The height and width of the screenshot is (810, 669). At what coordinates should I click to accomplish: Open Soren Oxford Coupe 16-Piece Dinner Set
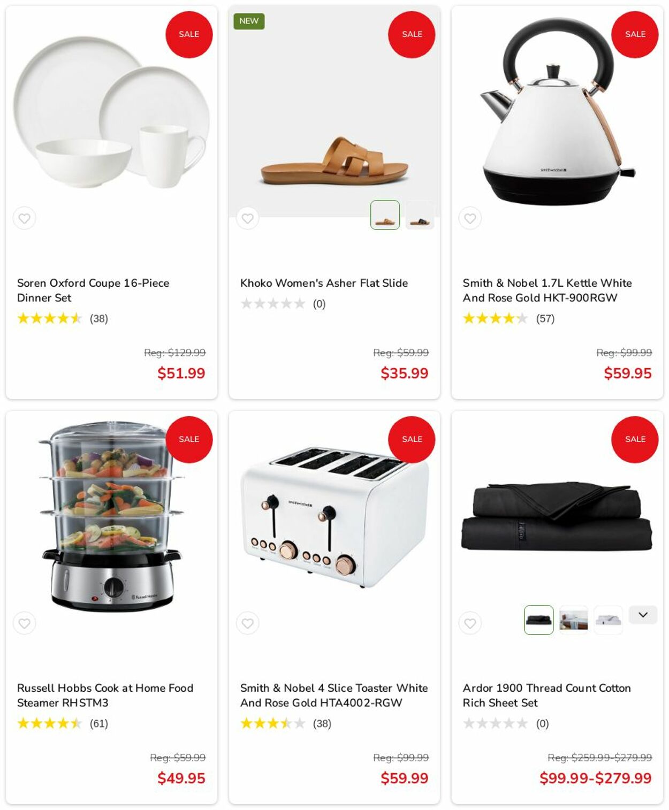tap(93, 291)
